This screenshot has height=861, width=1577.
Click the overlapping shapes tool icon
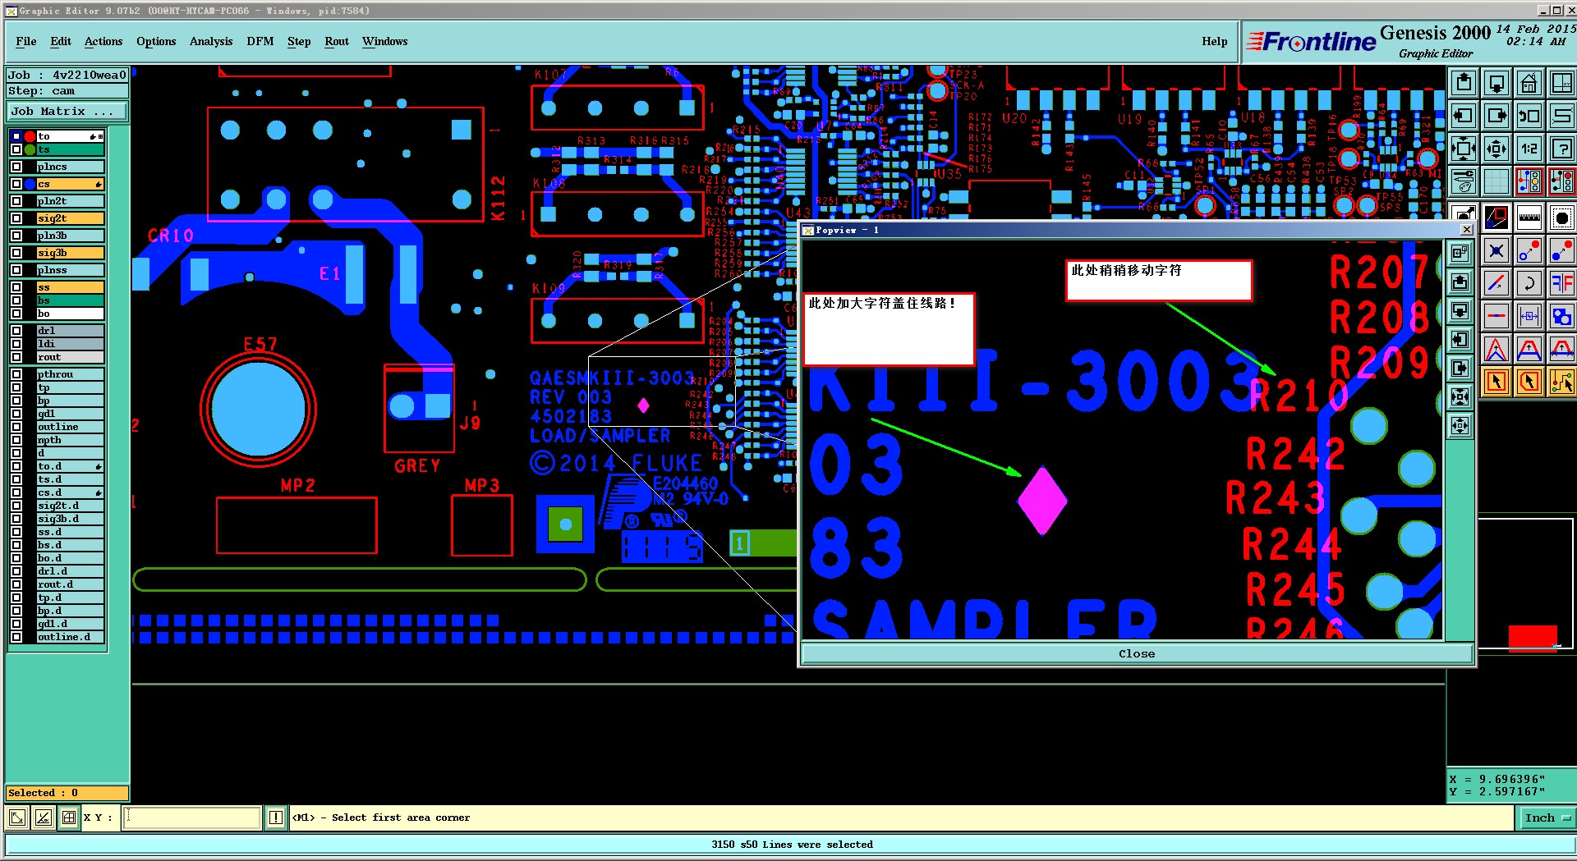1561,316
